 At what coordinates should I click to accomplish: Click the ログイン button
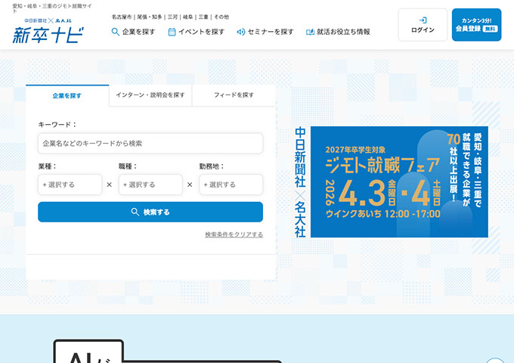point(423,25)
